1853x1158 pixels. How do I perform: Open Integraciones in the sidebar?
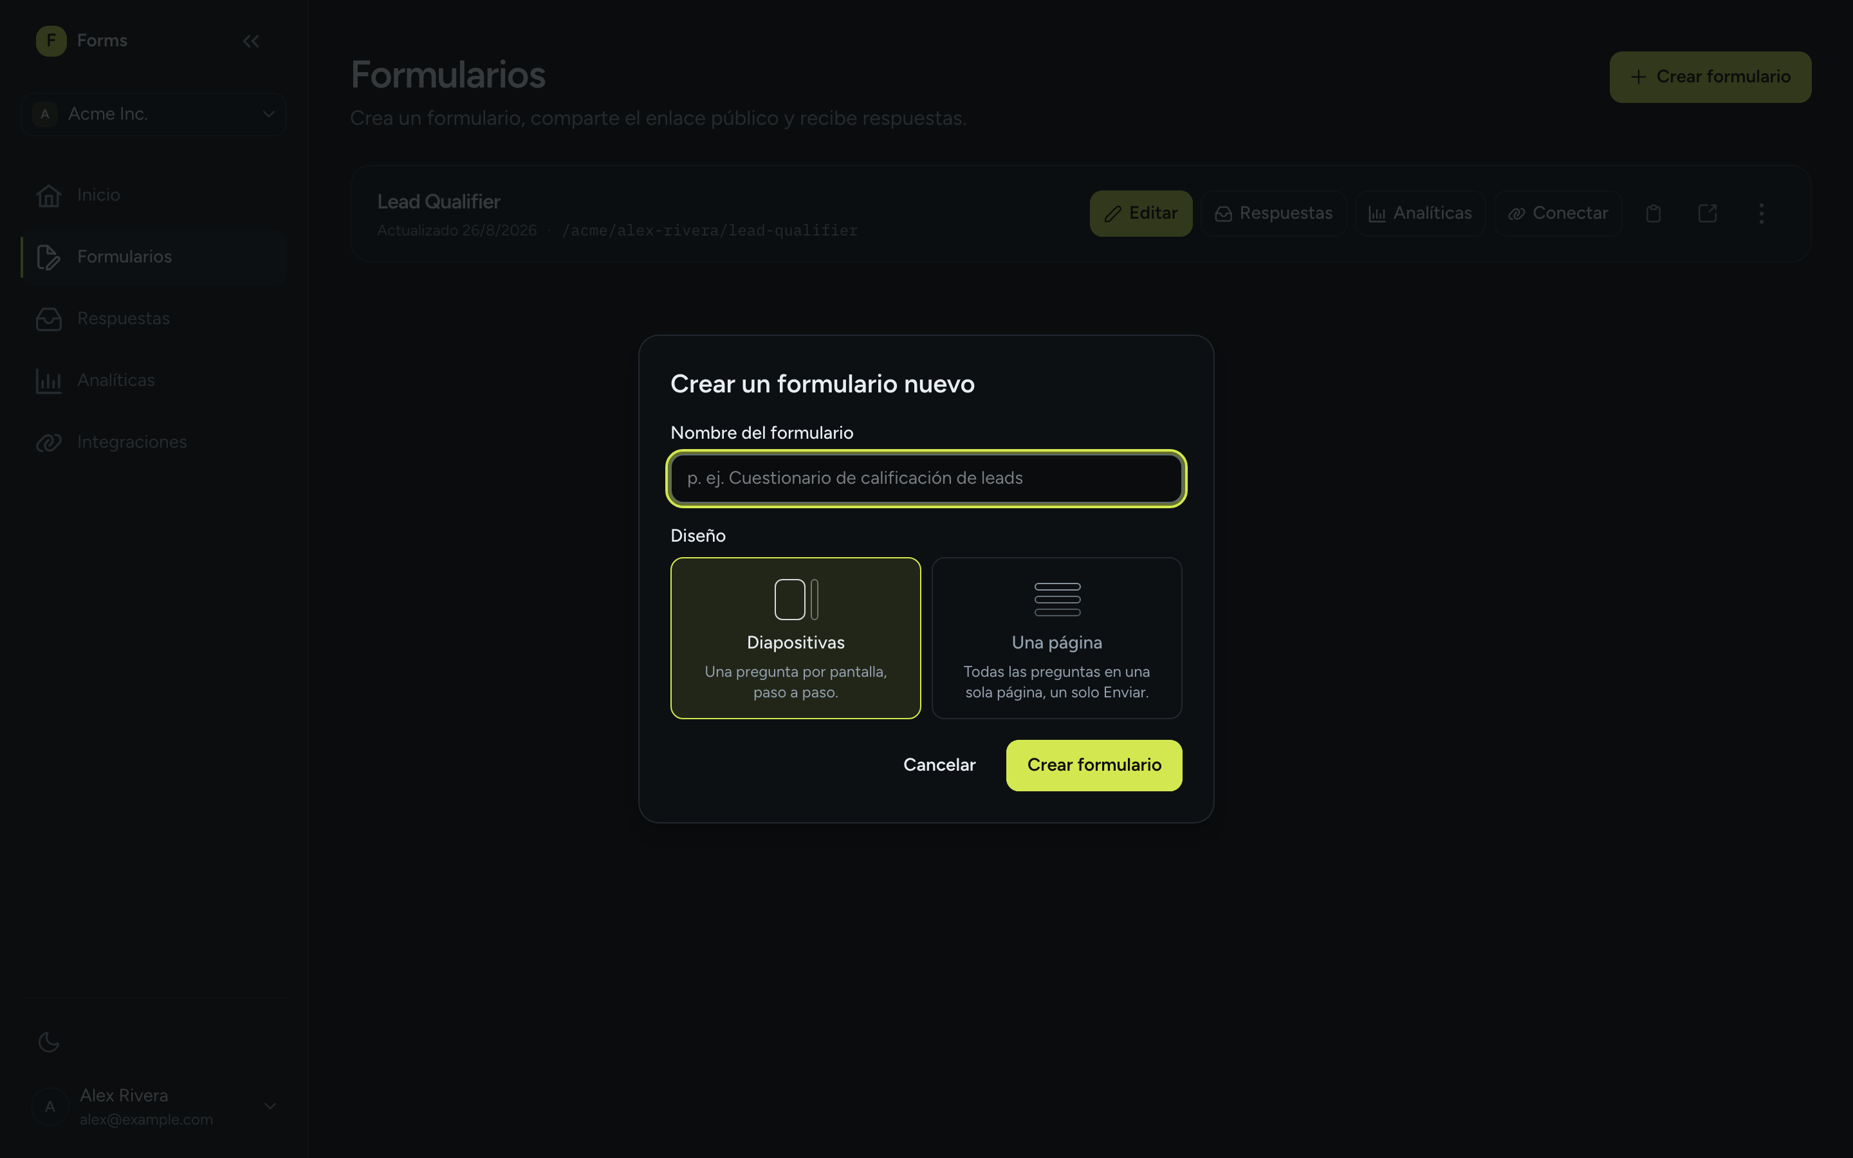coord(154,442)
